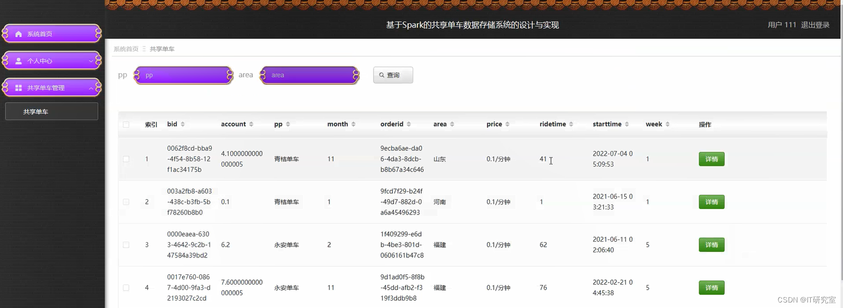
Task: Click the 索引 column header
Action: pos(151,124)
